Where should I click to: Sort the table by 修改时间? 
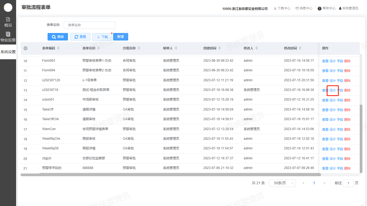tap(300, 48)
